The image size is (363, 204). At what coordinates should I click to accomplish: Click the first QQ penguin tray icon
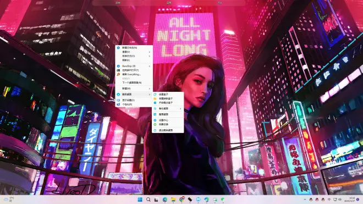(x=311, y=200)
